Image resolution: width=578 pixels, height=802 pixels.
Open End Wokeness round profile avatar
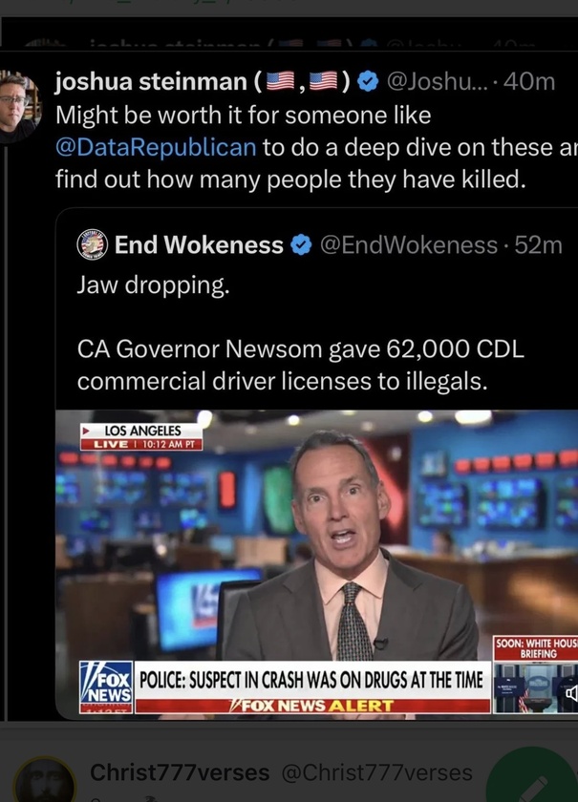click(92, 244)
